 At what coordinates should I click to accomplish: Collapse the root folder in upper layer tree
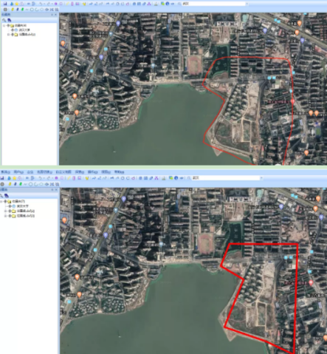[4, 26]
